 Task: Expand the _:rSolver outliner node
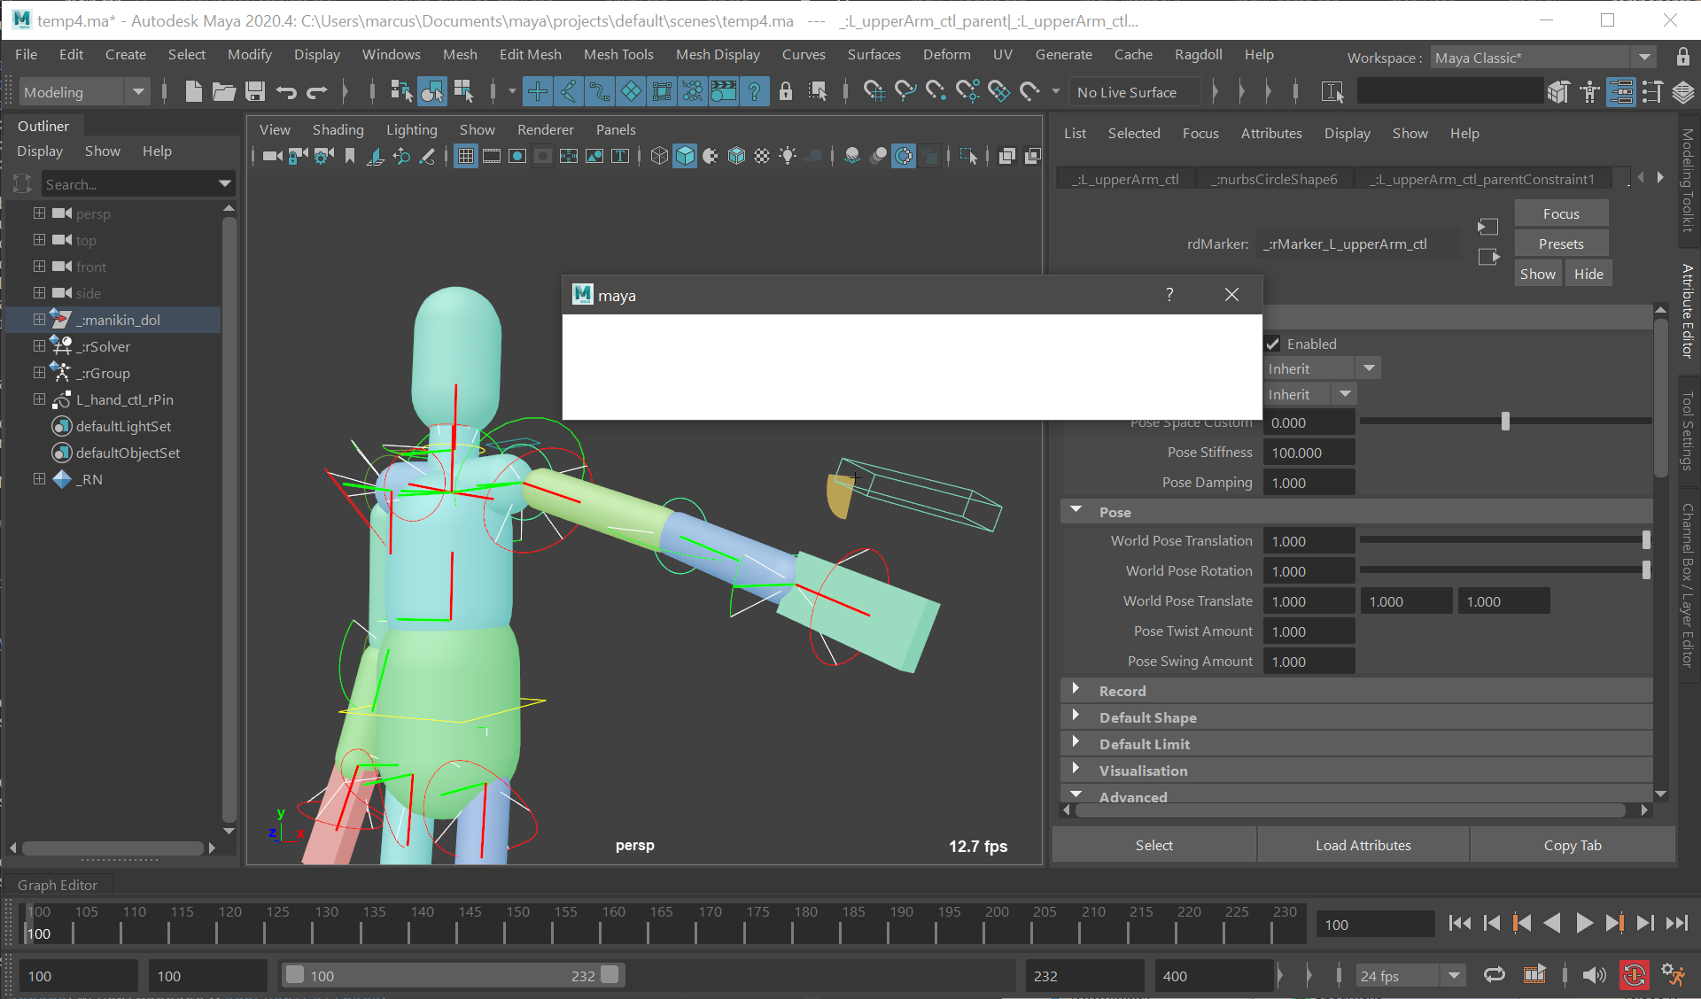39,346
